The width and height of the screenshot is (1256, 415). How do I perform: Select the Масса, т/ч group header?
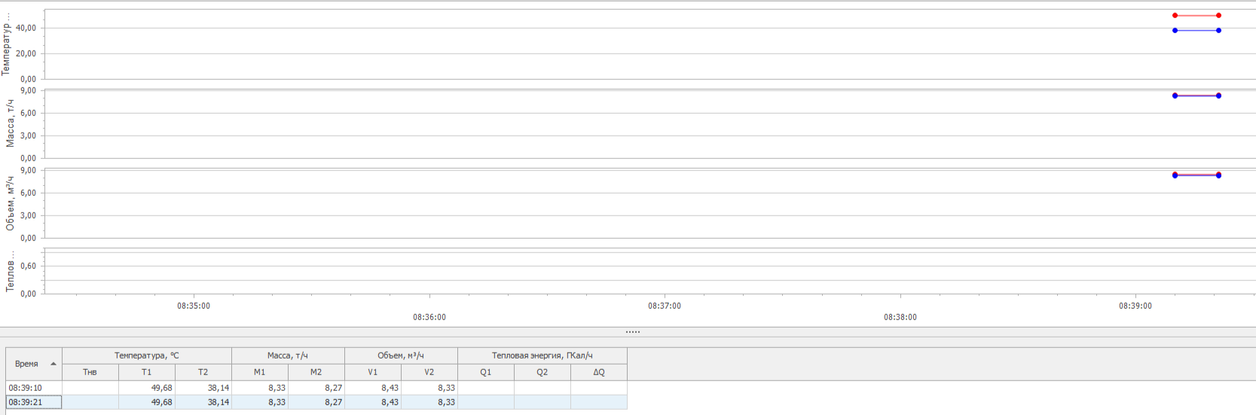(x=288, y=355)
